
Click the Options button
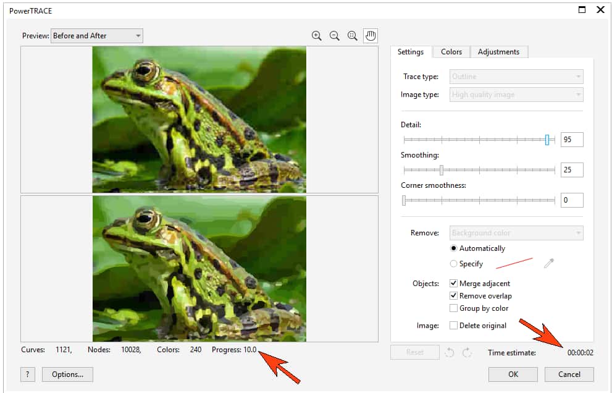point(67,374)
